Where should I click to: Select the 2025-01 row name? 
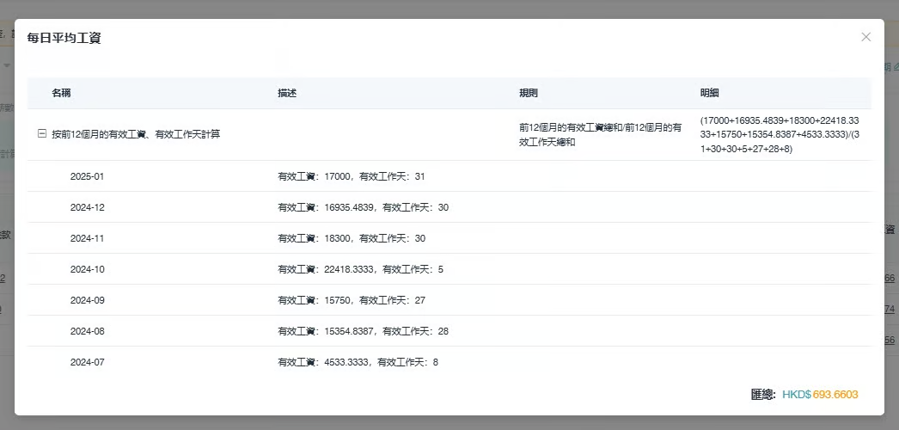click(x=87, y=176)
